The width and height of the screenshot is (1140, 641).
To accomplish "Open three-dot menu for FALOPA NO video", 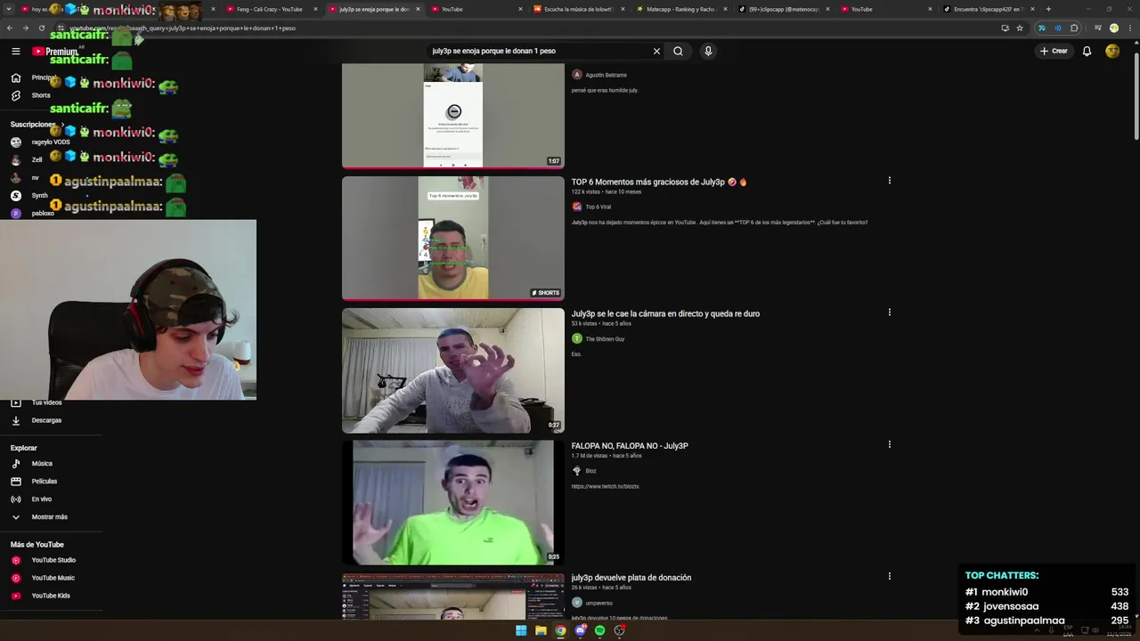I will (x=889, y=444).
